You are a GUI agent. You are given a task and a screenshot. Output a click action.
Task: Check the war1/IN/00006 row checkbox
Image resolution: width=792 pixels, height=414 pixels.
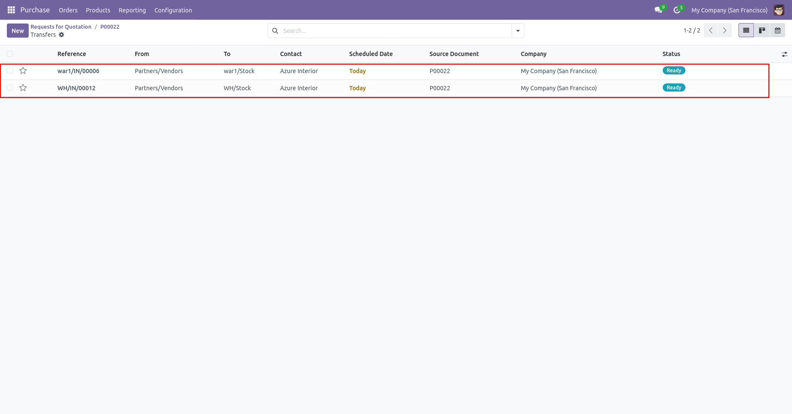tap(10, 71)
